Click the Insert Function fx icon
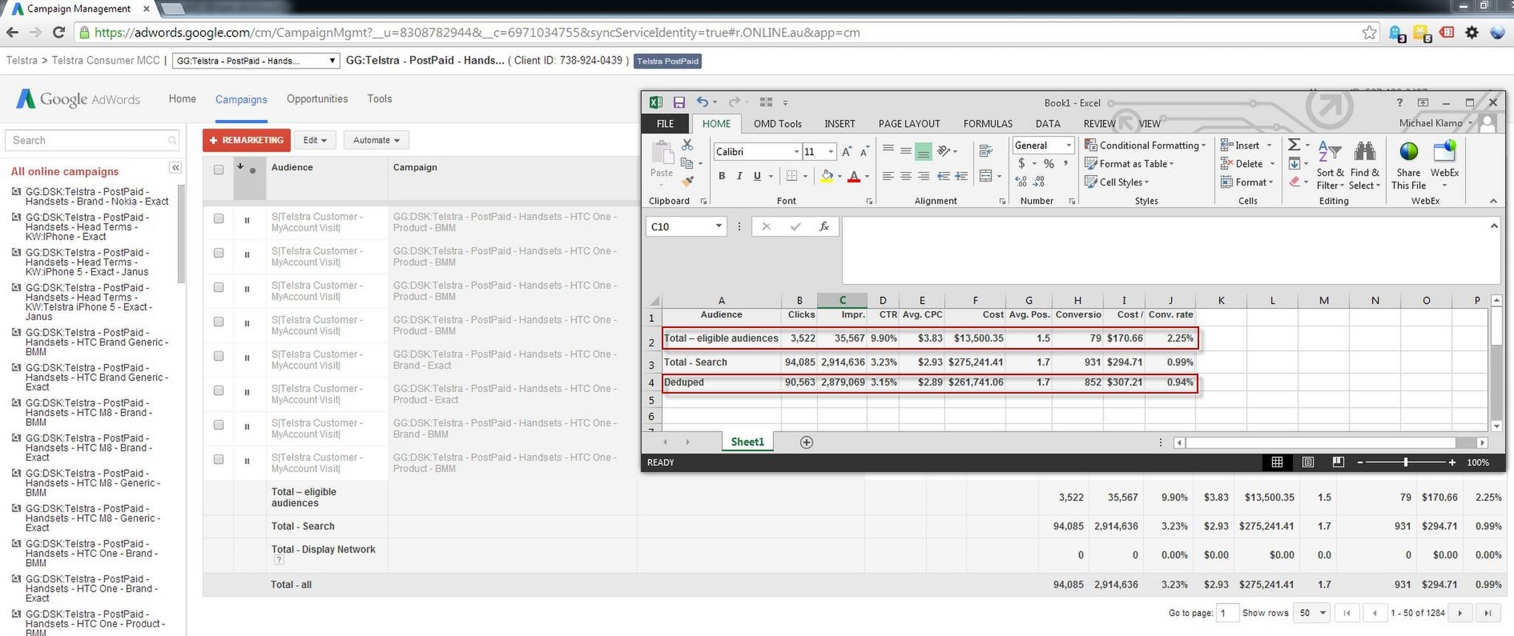Screen dimensions: 1514x636 pos(824,226)
